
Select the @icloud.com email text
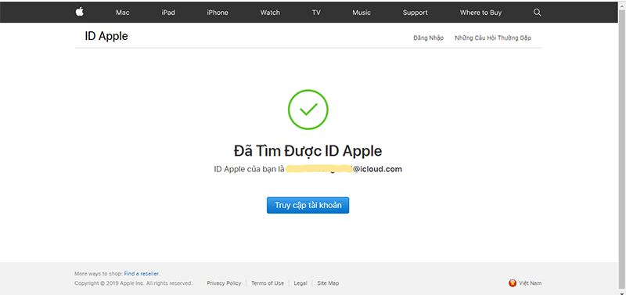coord(377,169)
